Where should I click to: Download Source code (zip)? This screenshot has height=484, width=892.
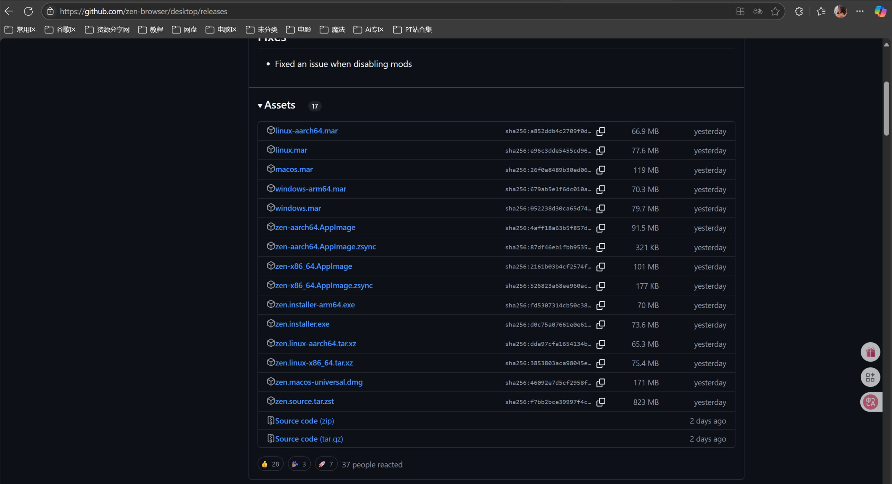tap(304, 421)
